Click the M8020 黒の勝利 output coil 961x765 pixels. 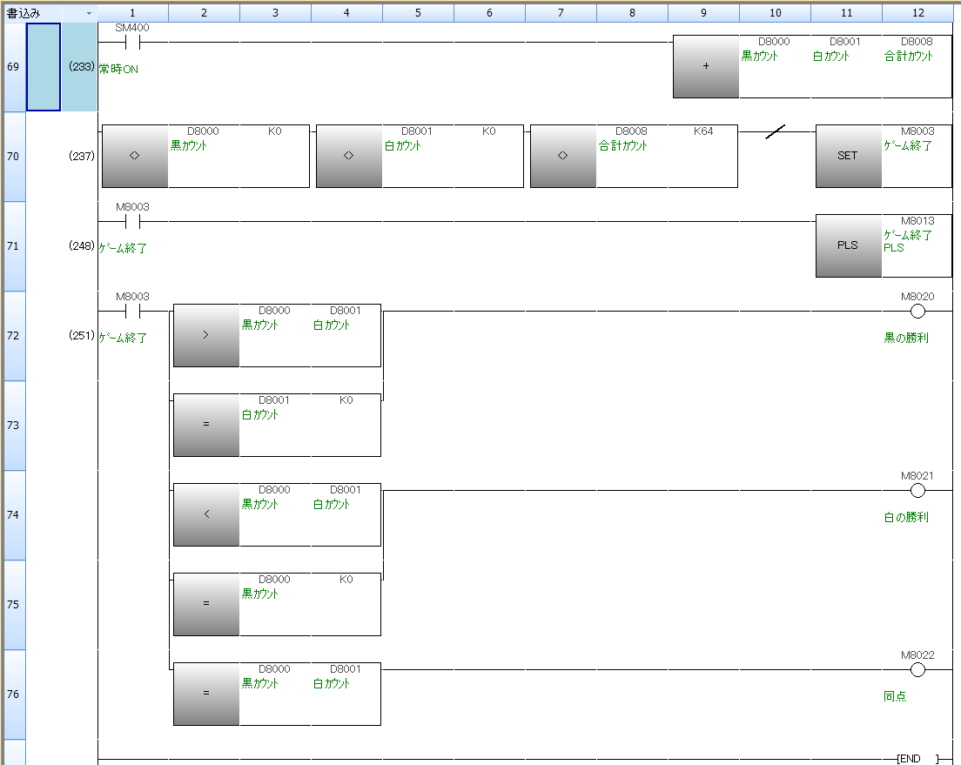(x=917, y=312)
